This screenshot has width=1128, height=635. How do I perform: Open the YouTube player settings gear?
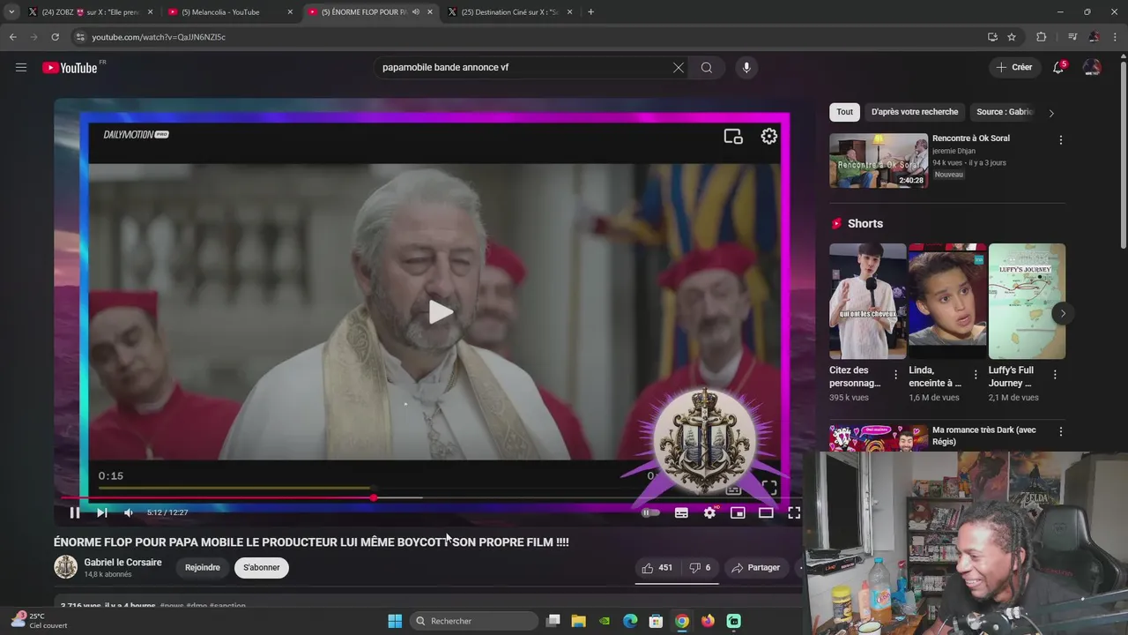pyautogui.click(x=709, y=512)
